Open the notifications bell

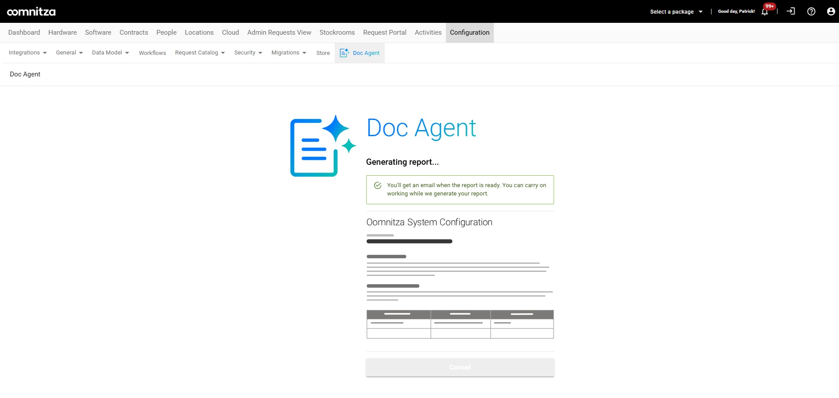click(x=765, y=12)
